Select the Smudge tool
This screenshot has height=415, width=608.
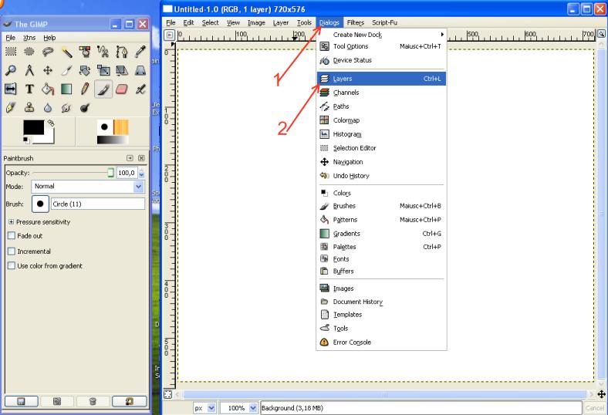point(66,107)
